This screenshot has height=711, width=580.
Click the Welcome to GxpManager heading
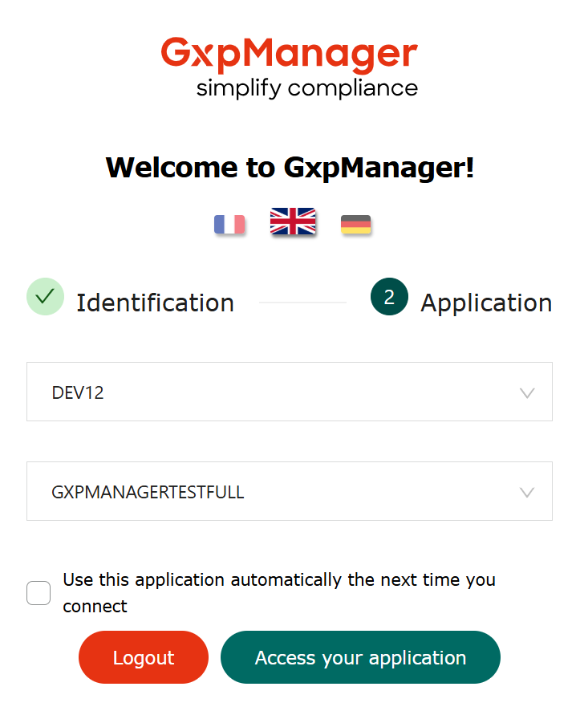[x=290, y=167]
